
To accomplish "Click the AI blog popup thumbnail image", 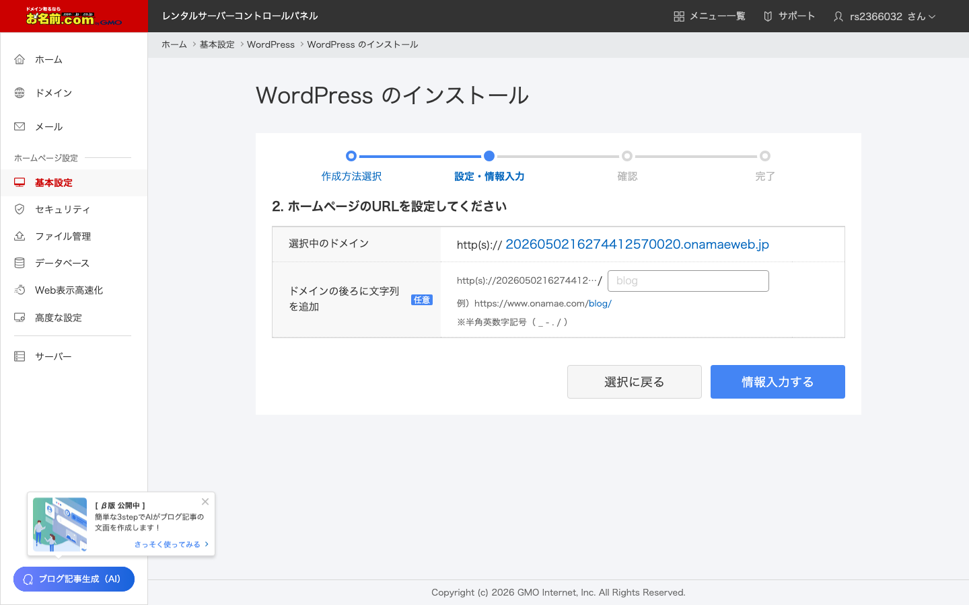I will tap(60, 524).
